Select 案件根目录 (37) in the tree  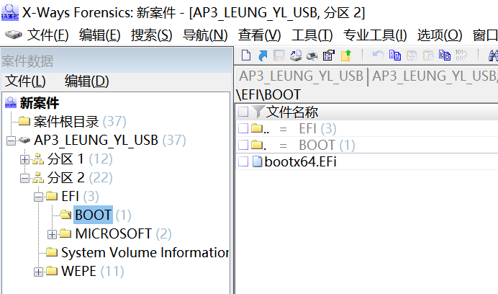pyautogui.click(x=80, y=121)
